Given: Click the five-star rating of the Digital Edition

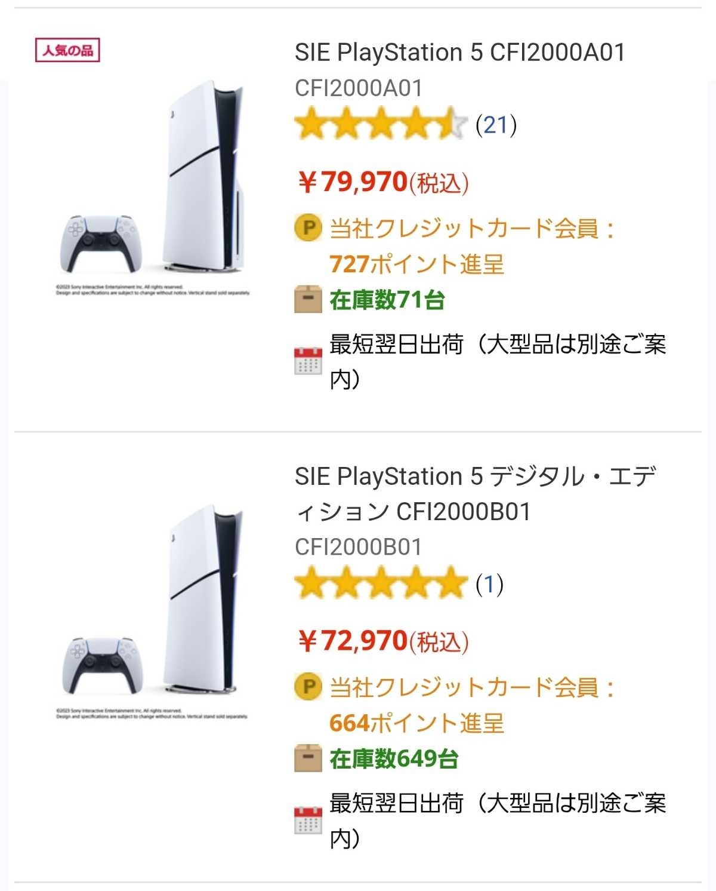Looking at the screenshot, I should (381, 583).
